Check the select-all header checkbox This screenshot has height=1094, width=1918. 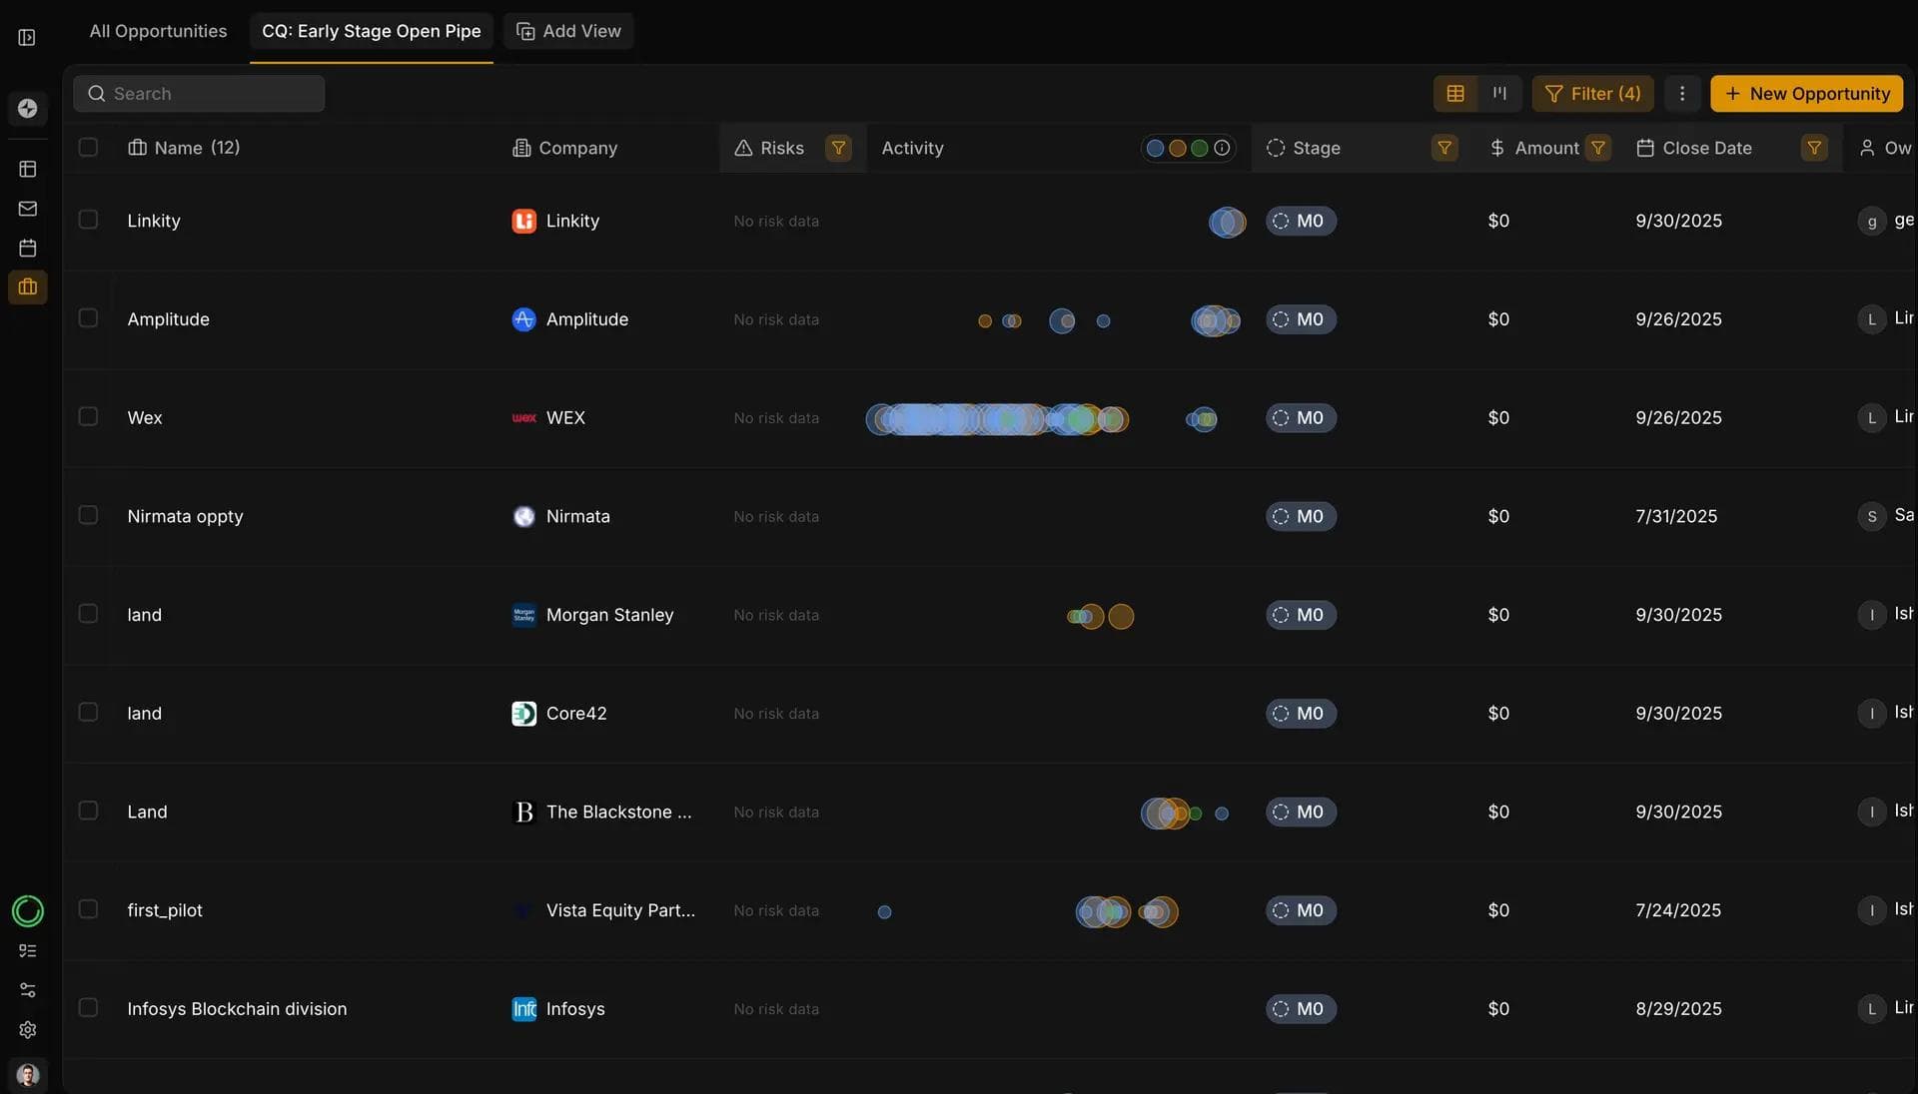(89, 148)
